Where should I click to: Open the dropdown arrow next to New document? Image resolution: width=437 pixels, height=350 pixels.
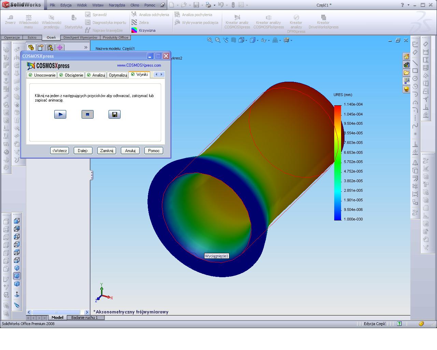click(177, 5)
